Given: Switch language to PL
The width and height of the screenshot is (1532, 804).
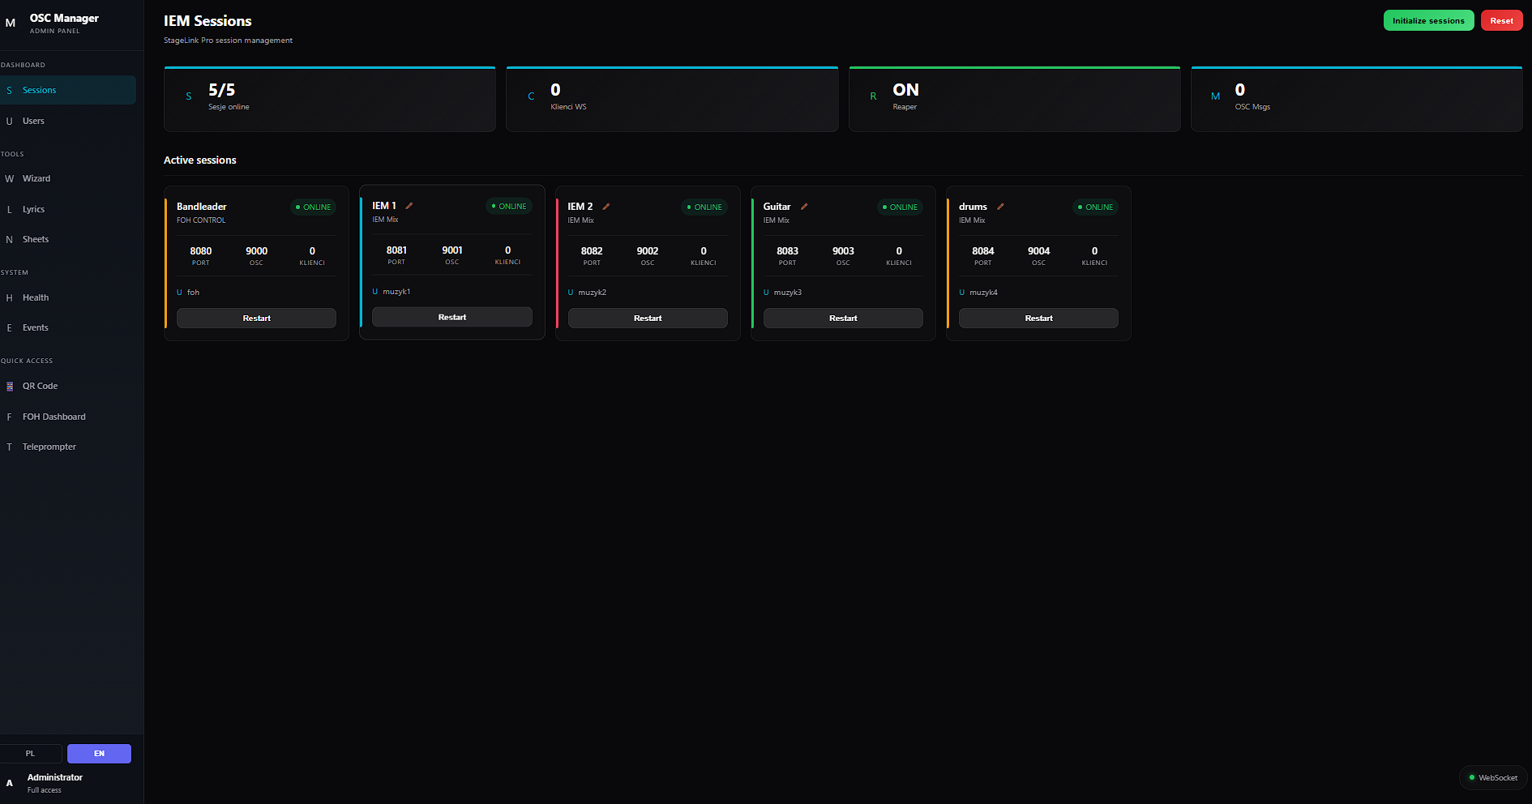Looking at the screenshot, I should [x=32, y=753].
